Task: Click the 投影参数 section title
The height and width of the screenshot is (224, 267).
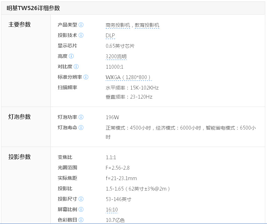Action: (19, 157)
